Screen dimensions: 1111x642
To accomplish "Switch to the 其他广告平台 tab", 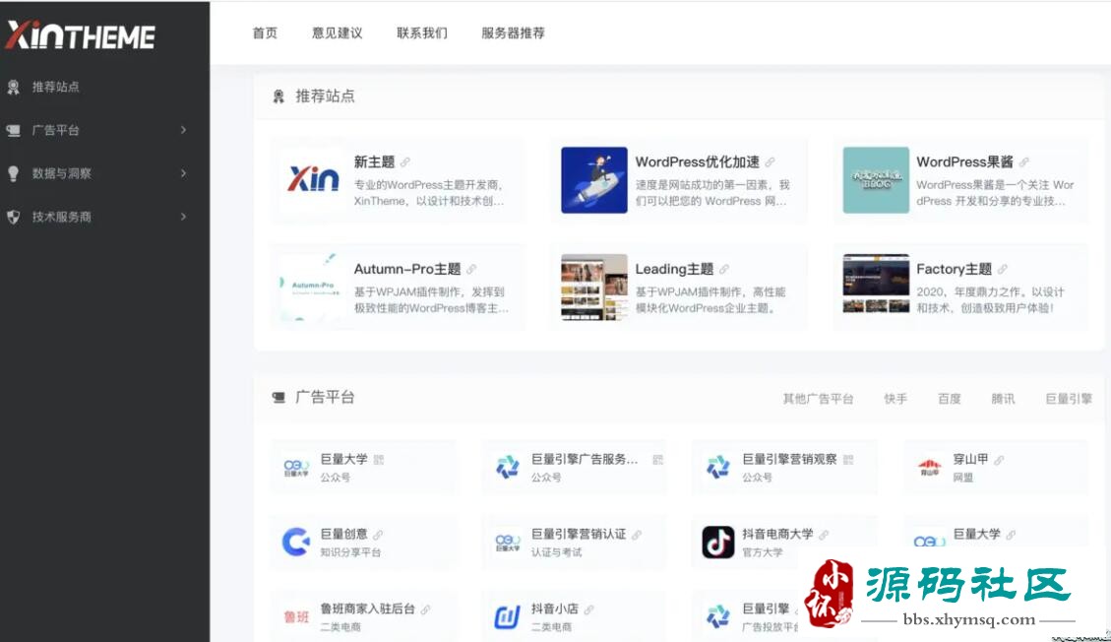I will pos(819,398).
